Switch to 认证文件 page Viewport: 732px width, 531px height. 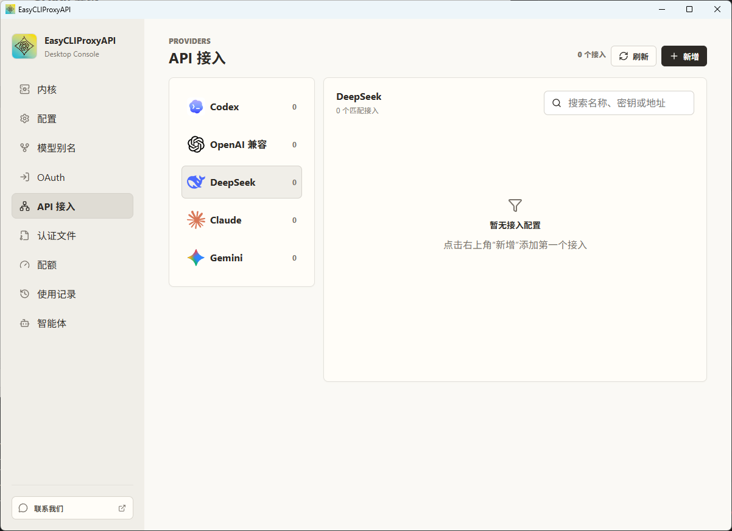click(72, 236)
